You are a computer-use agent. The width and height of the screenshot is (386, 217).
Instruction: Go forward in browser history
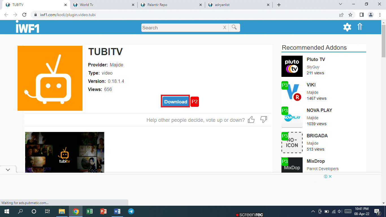15,15
